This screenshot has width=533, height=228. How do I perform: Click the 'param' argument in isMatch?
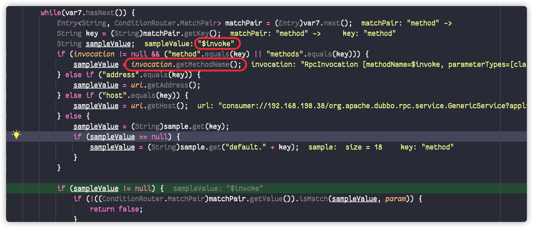(395, 199)
